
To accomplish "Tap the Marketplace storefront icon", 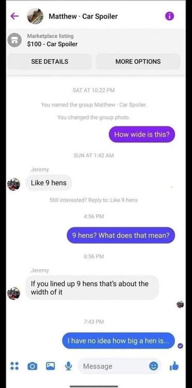I will click(x=14, y=40).
